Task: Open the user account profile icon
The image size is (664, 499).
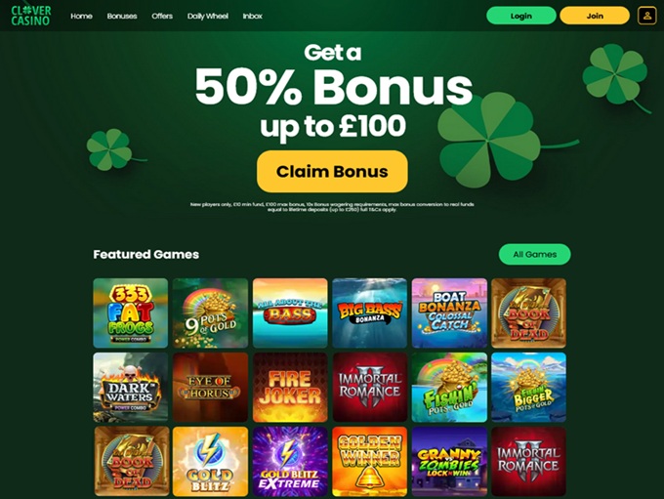Action: [646, 16]
